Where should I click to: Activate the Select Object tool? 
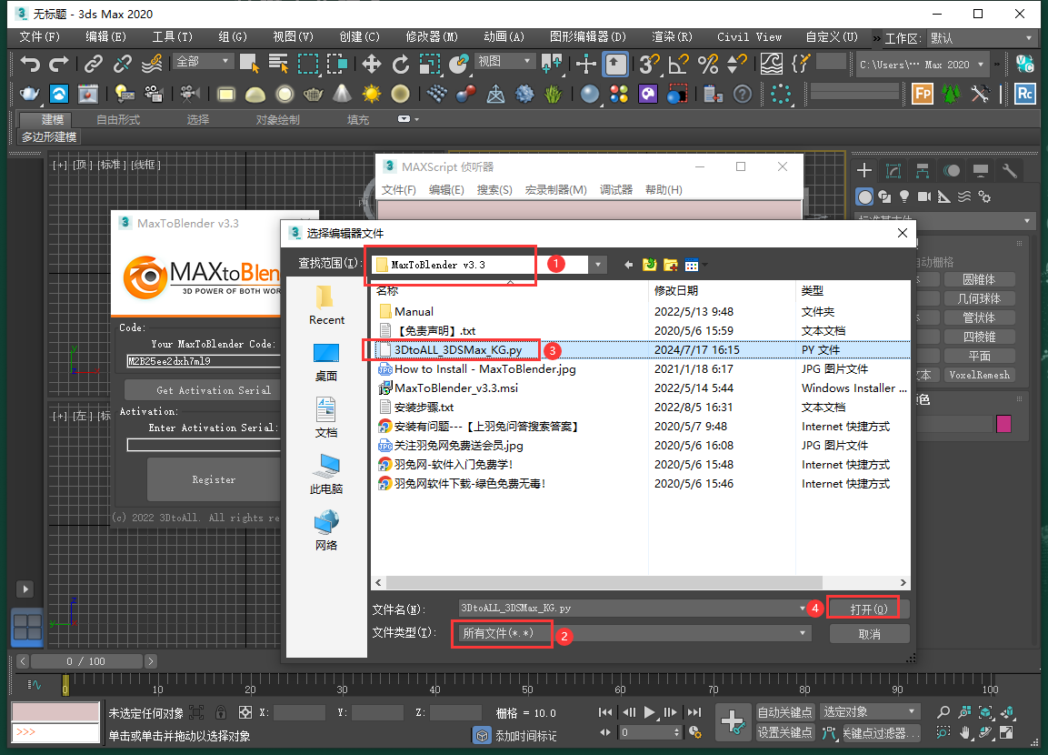click(x=249, y=65)
